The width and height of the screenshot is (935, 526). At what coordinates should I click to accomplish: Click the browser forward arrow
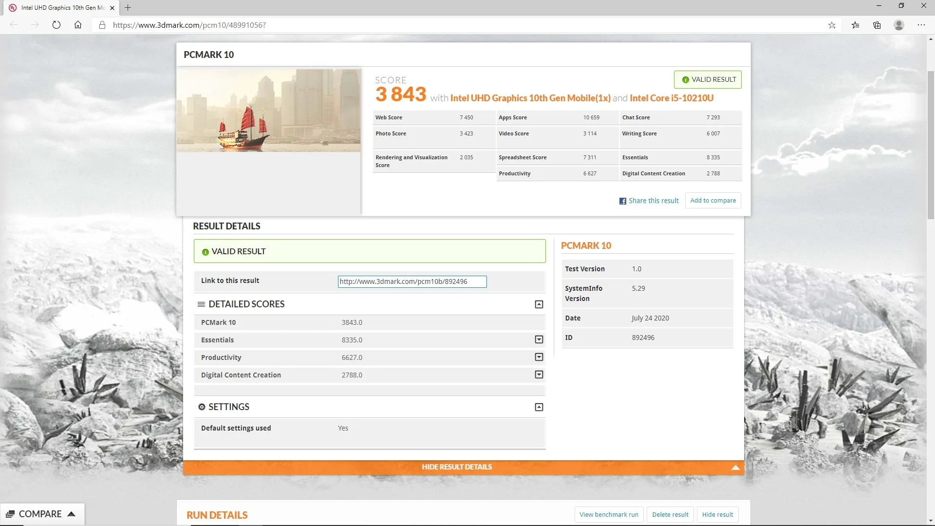tap(35, 25)
